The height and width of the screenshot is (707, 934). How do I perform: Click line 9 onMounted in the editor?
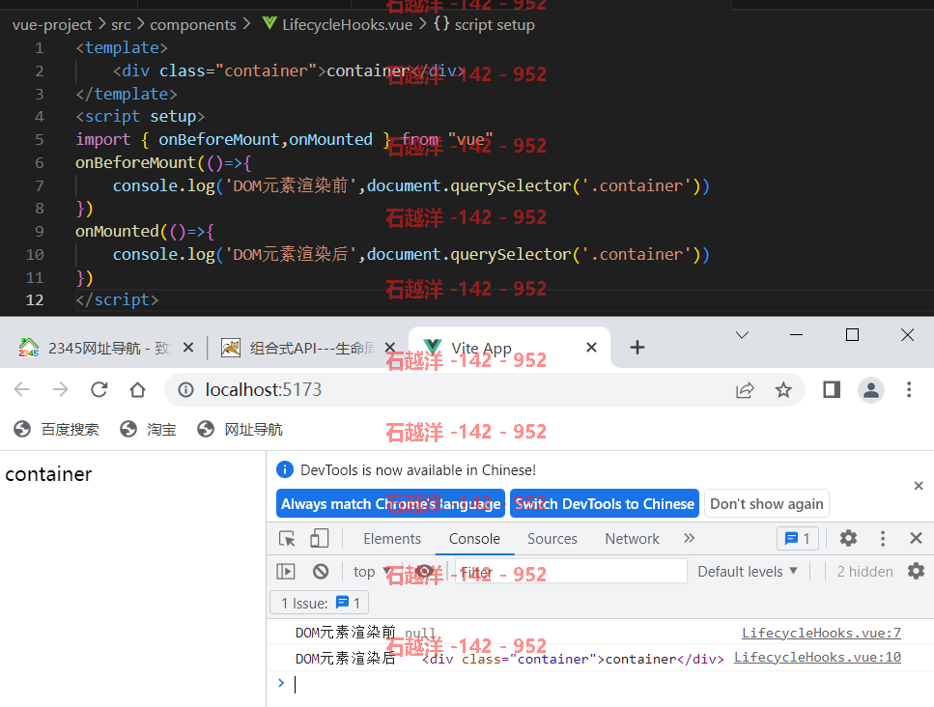117,231
